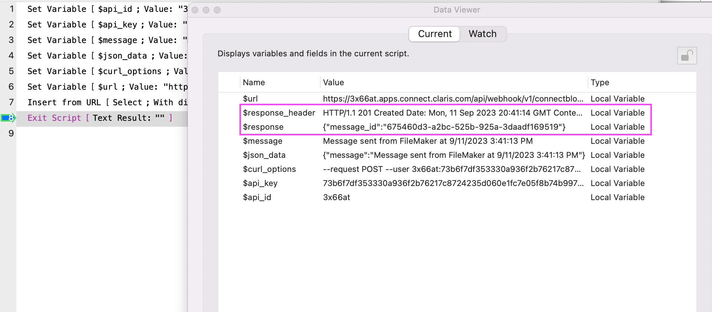
Task: Click the Value column header
Action: click(333, 82)
